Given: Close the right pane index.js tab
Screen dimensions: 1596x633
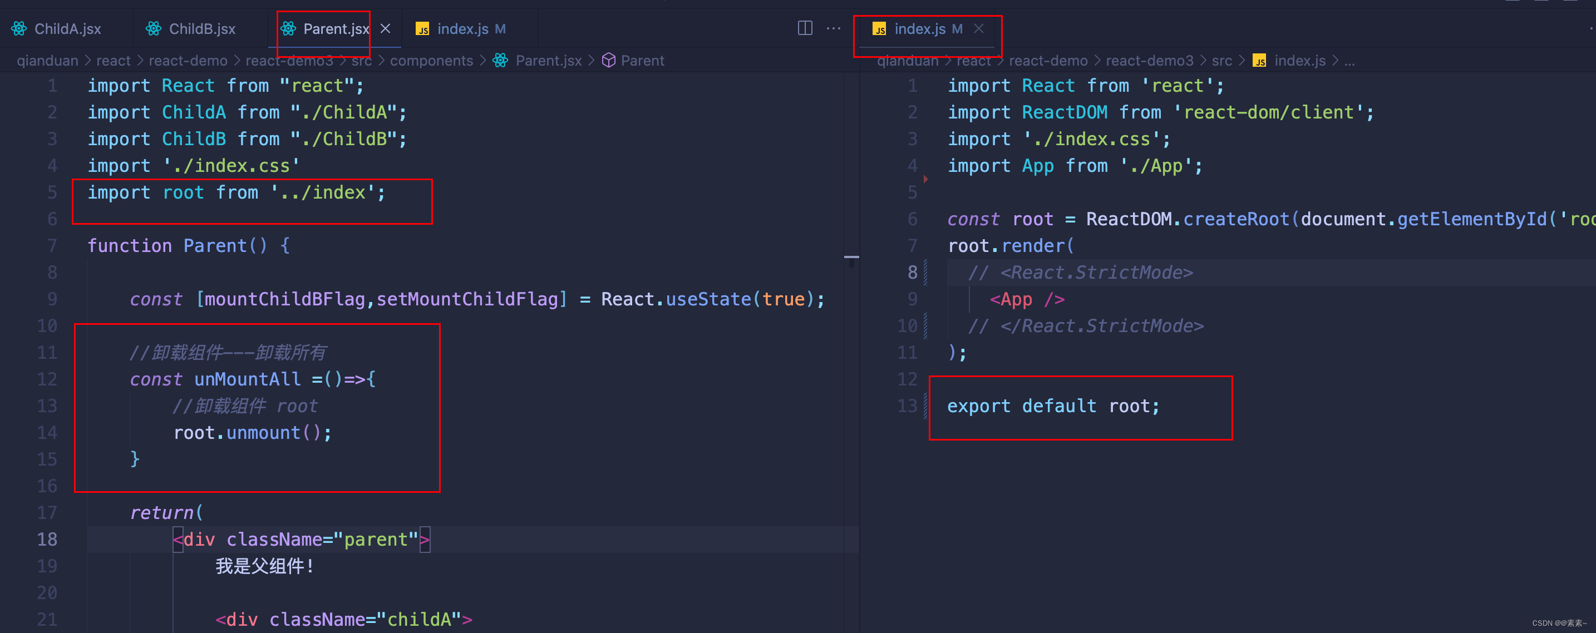Looking at the screenshot, I should point(978,28).
